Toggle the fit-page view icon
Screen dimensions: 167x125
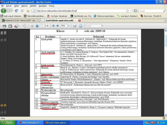80,26
